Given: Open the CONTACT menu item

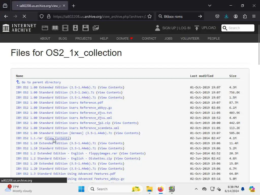Looking at the screenshot, I should tap(149, 39).
